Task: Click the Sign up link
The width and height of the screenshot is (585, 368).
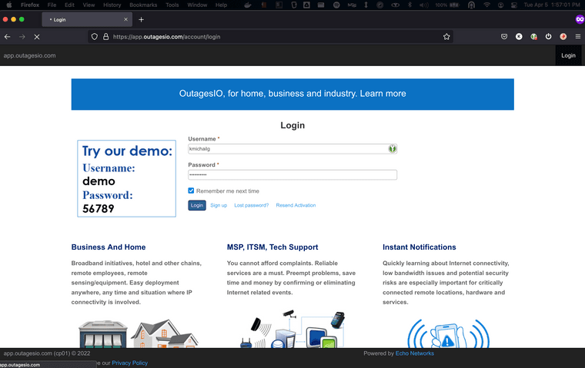Action: coord(219,205)
